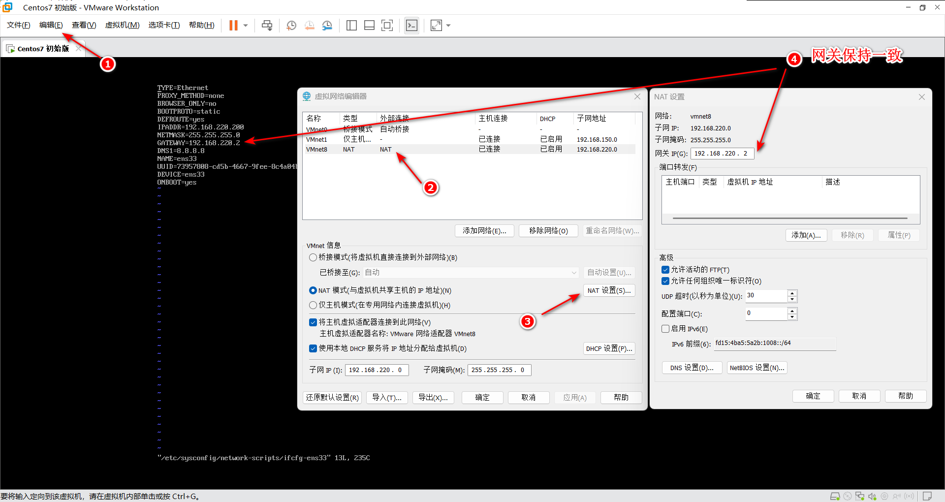Click the sound card status bar icon

click(872, 496)
